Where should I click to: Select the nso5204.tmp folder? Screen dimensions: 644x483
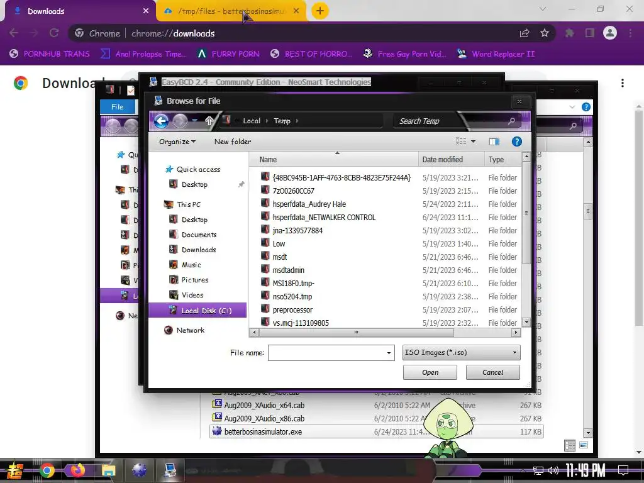pyautogui.click(x=292, y=297)
